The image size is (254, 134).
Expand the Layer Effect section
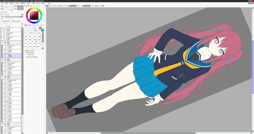pyautogui.click(x=4, y=12)
